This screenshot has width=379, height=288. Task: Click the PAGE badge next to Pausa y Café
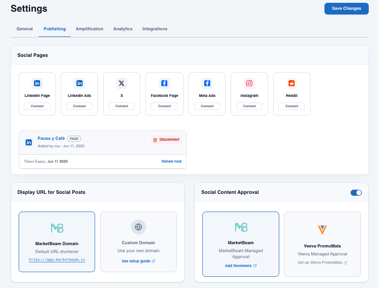(x=74, y=139)
